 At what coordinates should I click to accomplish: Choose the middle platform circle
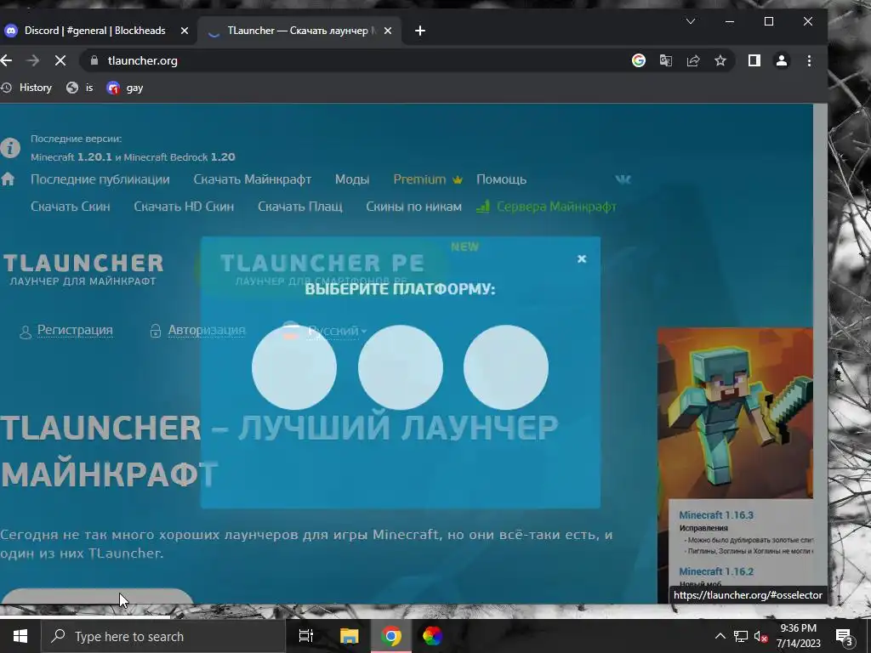[400, 367]
